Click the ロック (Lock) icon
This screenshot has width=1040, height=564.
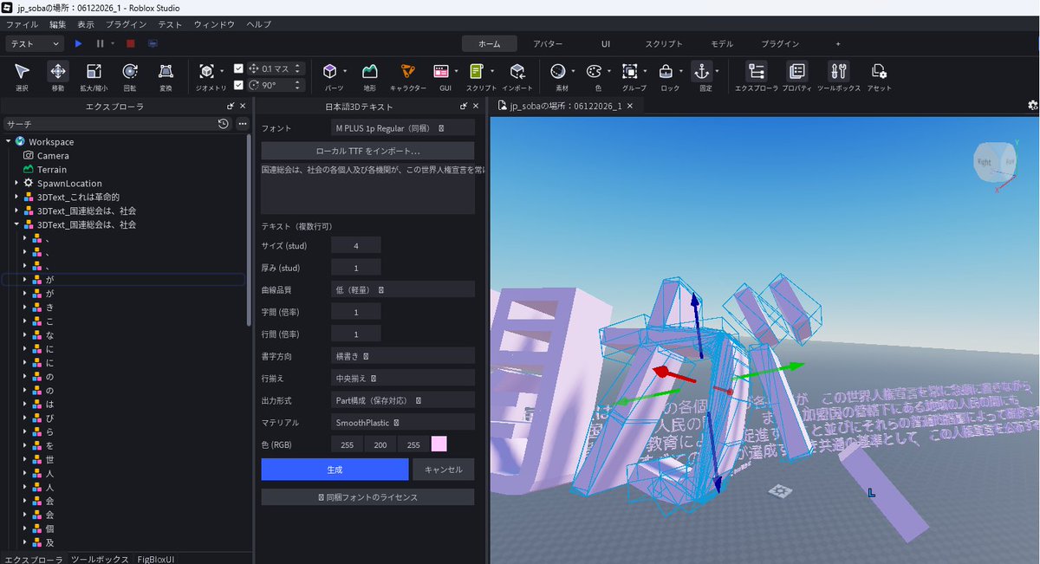point(666,72)
